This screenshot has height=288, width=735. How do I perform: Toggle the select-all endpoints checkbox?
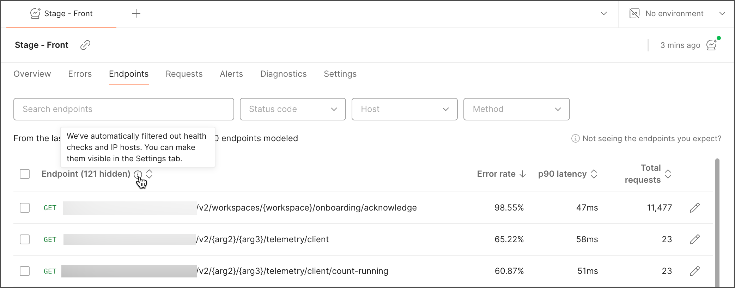tap(25, 174)
